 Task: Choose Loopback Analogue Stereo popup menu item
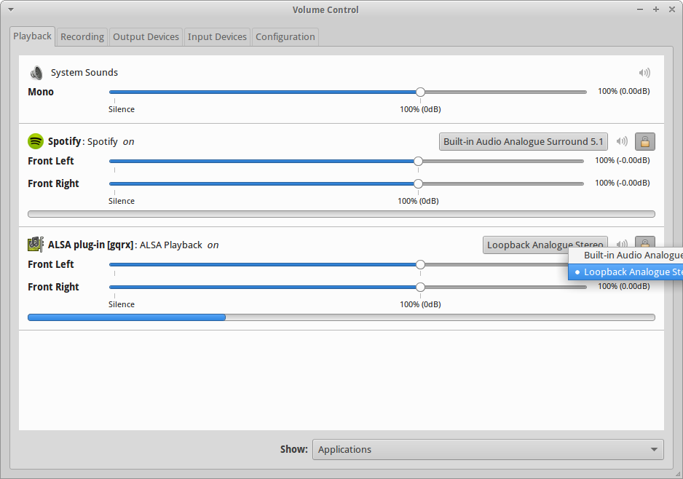[x=625, y=272]
